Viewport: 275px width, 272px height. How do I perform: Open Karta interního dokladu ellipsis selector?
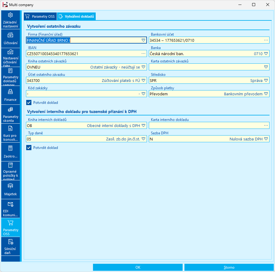[x=266, y=125]
